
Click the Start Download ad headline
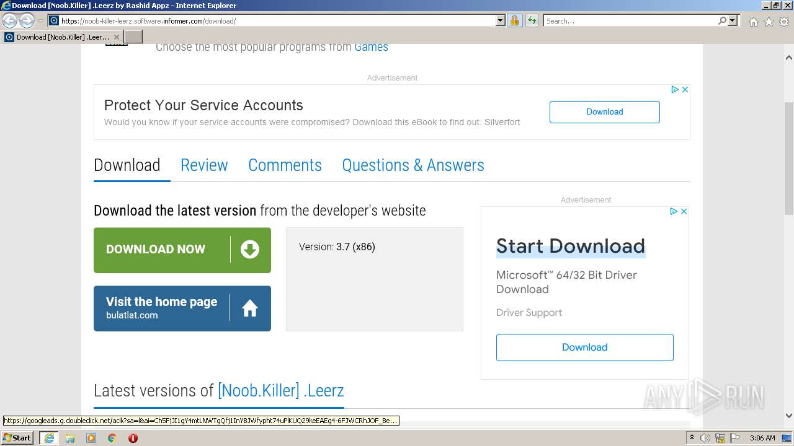(571, 246)
